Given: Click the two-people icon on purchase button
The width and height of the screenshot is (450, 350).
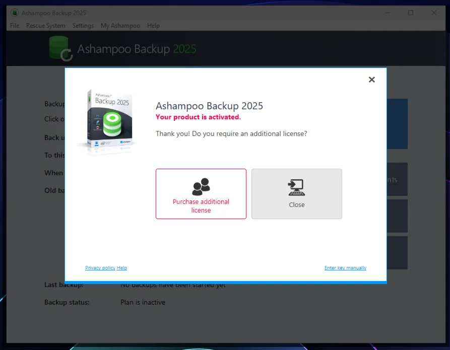Looking at the screenshot, I should click(201, 186).
